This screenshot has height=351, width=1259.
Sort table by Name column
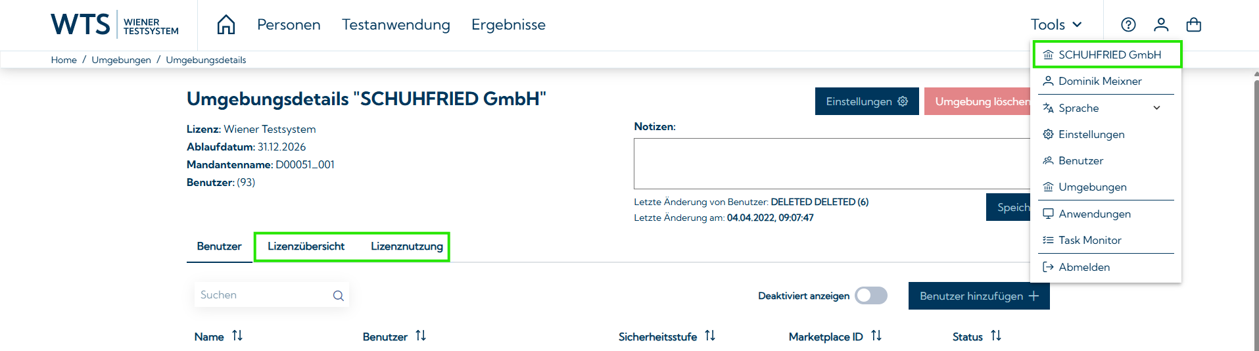(x=237, y=336)
